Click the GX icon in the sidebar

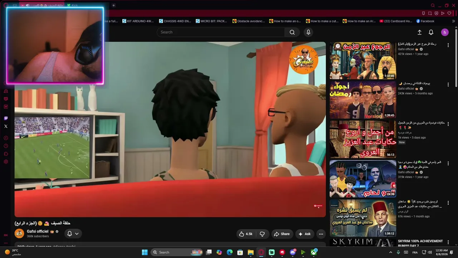tap(6, 235)
